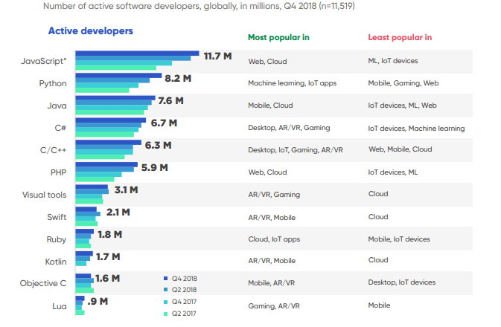The image size is (501, 327).
Task: Click the 'C/C++' row label
Action: 54,150
